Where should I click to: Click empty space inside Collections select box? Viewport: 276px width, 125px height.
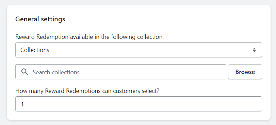(x=150, y=50)
